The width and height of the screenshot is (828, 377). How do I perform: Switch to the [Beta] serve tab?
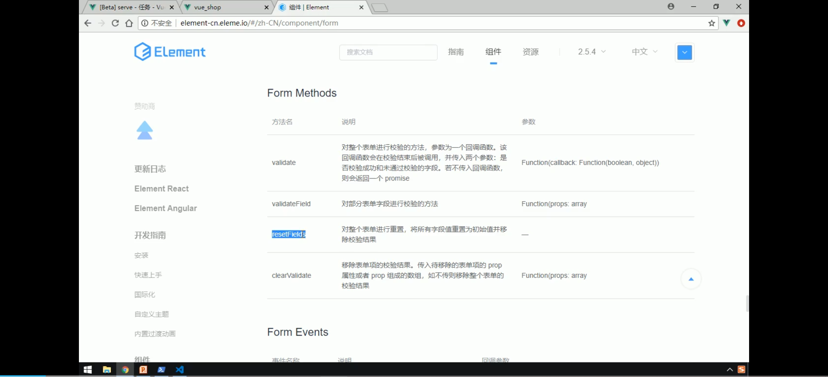(x=132, y=7)
